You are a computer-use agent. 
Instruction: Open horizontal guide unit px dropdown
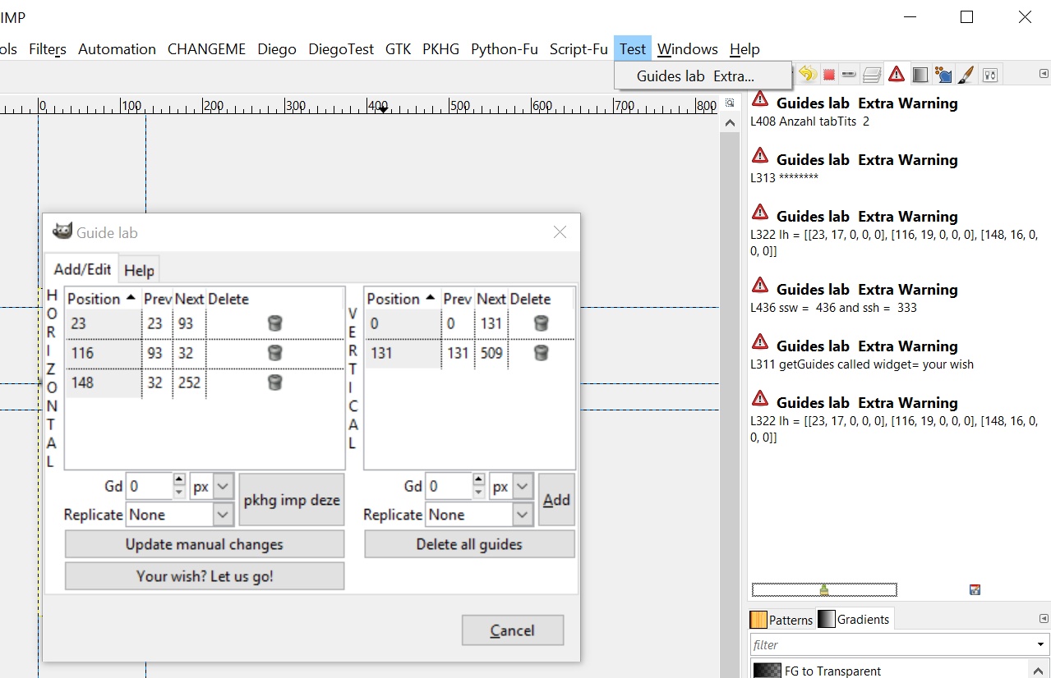click(212, 487)
